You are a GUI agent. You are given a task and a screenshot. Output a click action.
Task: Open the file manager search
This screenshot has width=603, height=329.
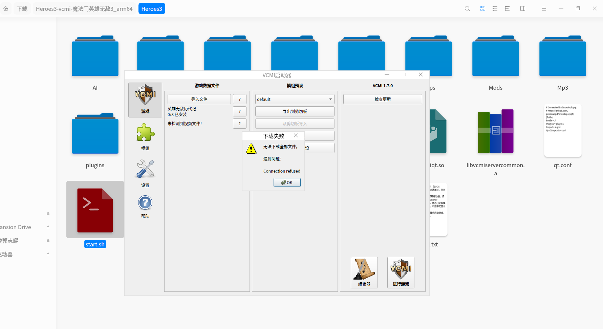click(x=467, y=9)
